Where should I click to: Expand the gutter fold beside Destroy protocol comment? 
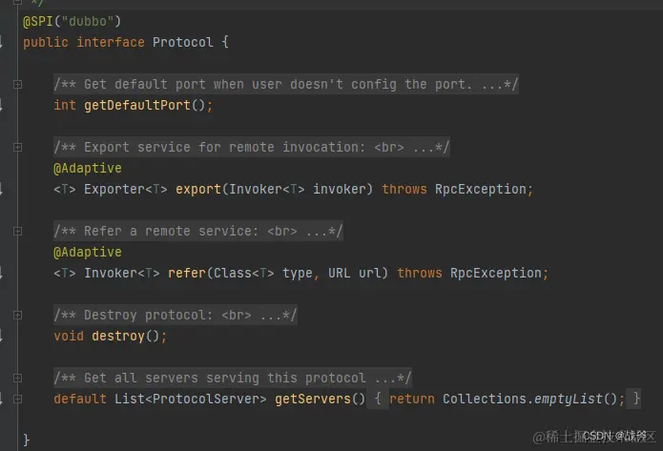pyautogui.click(x=17, y=315)
